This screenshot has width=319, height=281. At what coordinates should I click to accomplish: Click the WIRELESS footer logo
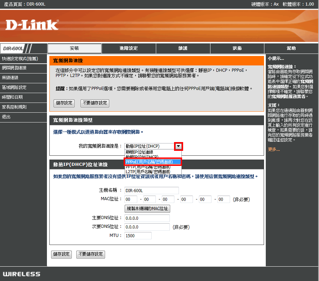tap(22, 274)
